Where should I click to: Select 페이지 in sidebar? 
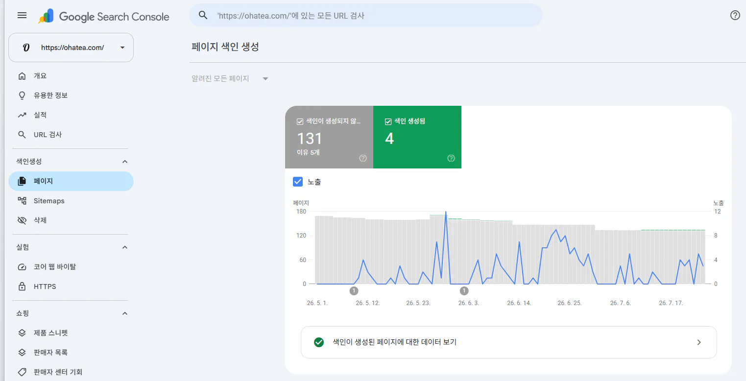[x=71, y=181]
